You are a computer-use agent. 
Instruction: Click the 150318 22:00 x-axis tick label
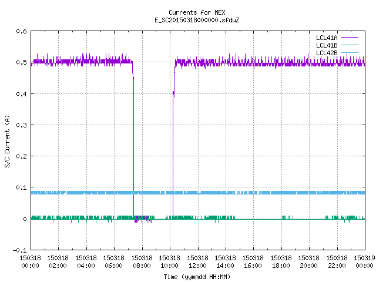337,262
